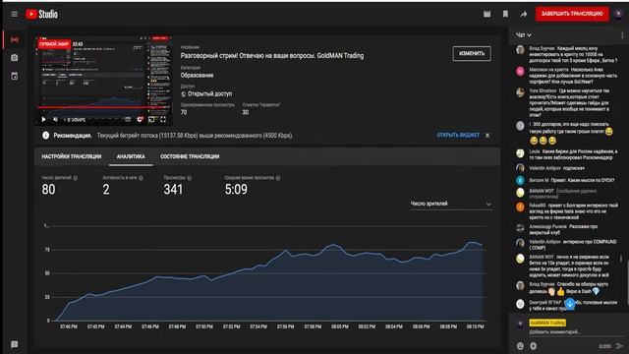Click the help icon beside the viewers count label

click(x=76, y=178)
